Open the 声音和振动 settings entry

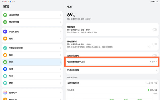(32, 31)
